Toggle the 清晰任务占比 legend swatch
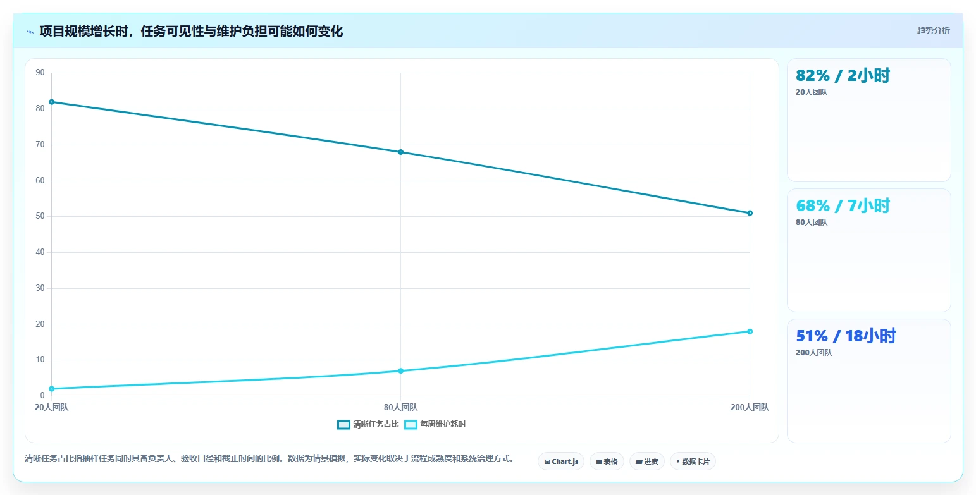Screen dimensions: 976x495 click(x=343, y=425)
